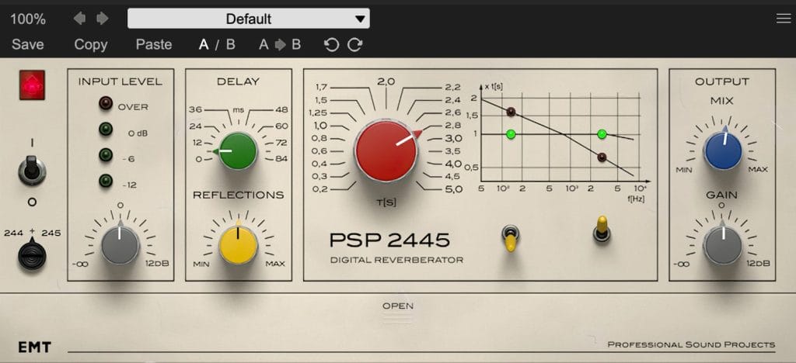Flip the lower yellow toggle switch
796x363 pixels.
click(510, 238)
